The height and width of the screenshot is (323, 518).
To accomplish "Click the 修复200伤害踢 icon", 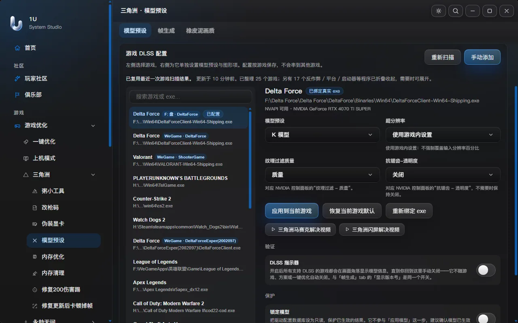I will click(34, 289).
